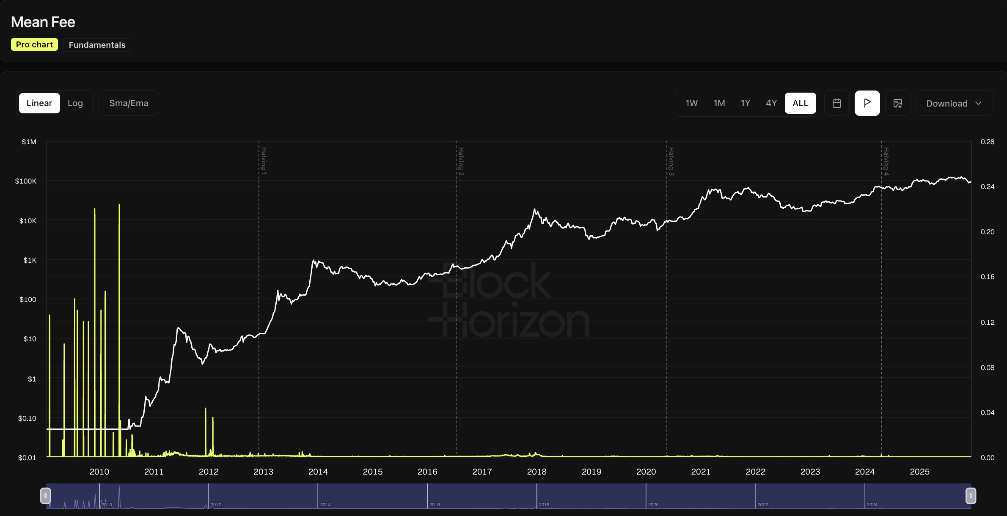Click the Halving 1 marker label

264,161
